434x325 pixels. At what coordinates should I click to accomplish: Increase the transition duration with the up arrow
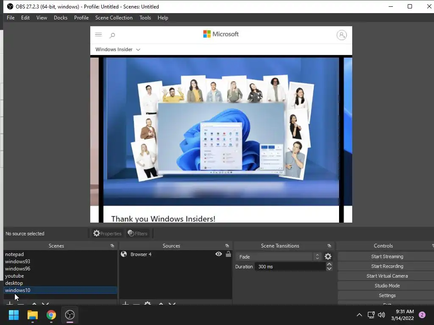click(x=329, y=264)
